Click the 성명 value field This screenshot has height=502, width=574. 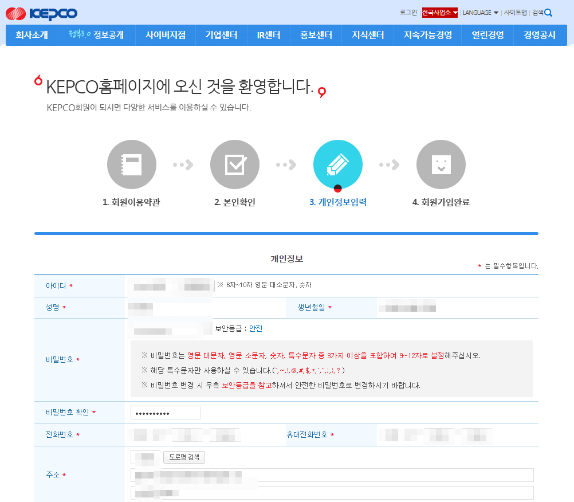pos(140,308)
